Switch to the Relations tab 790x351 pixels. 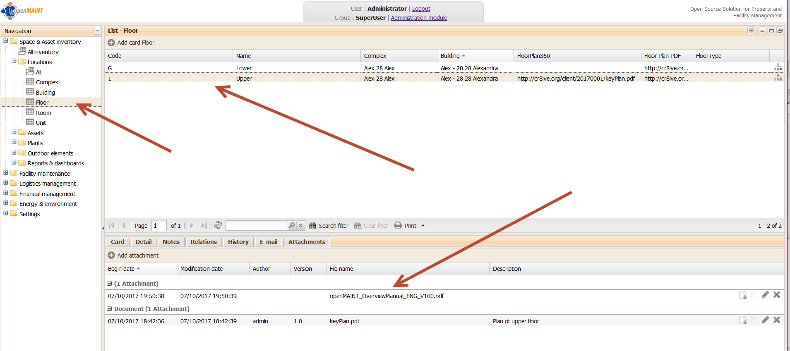point(204,242)
